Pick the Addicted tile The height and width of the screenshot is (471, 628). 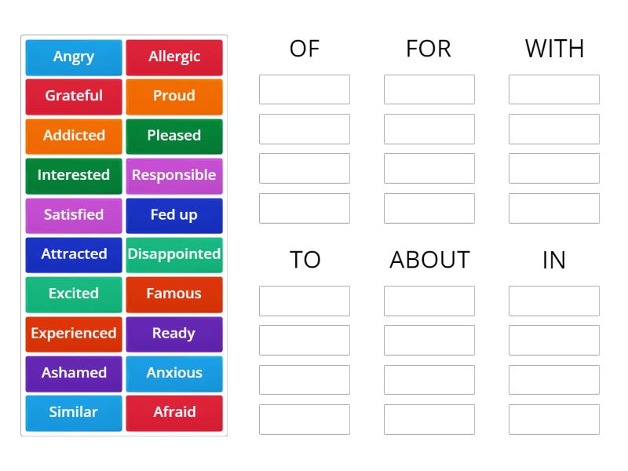coord(73,136)
